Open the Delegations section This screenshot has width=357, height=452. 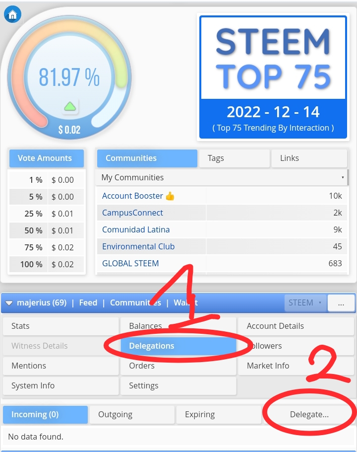(178, 346)
